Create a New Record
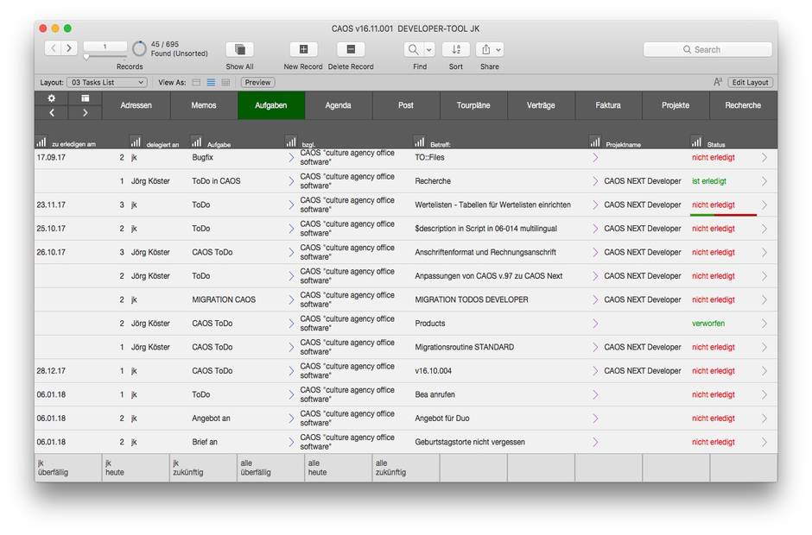Viewport: 812px width, 535px height. coord(303,49)
